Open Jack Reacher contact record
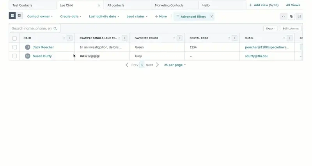 [43, 47]
